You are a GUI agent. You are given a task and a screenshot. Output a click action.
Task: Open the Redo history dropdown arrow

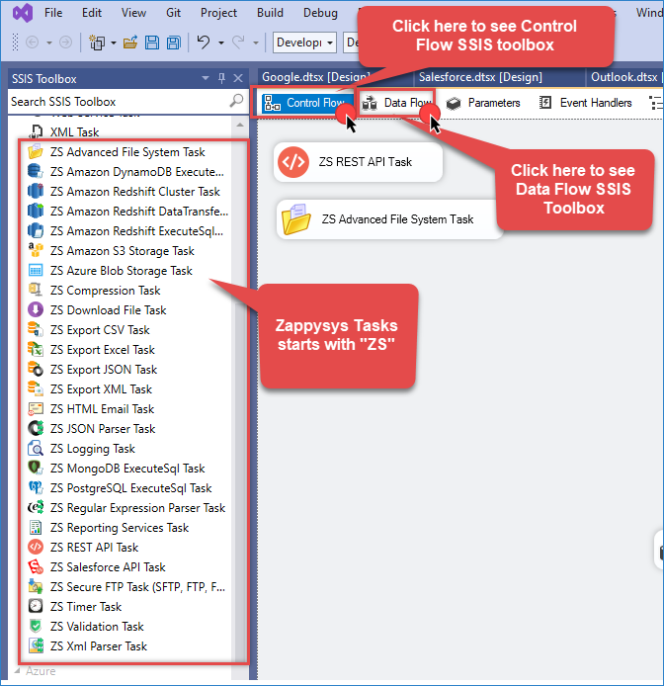[256, 43]
